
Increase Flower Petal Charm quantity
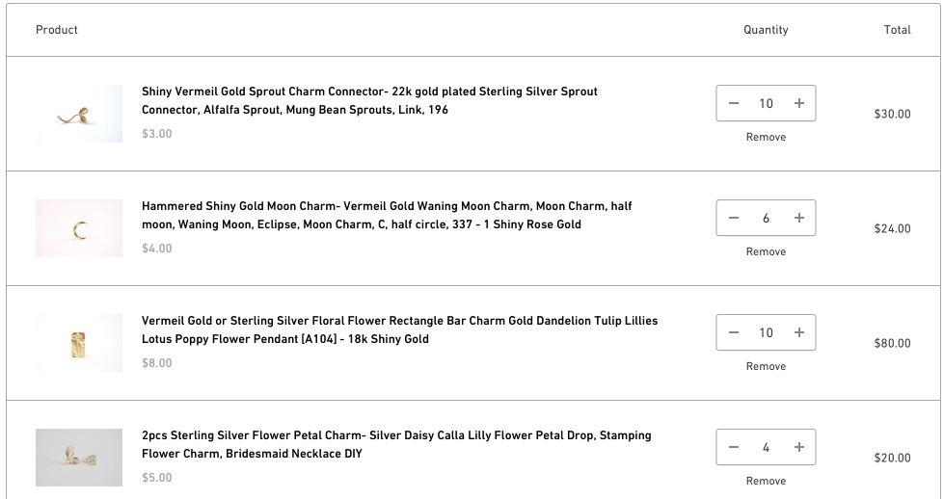(798, 447)
